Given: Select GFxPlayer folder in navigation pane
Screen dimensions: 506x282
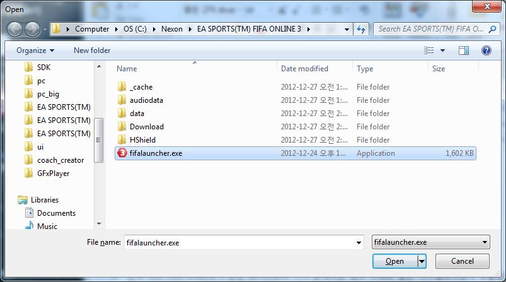Looking at the screenshot, I should pos(47,173).
